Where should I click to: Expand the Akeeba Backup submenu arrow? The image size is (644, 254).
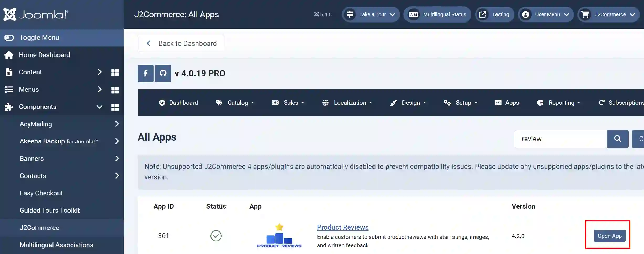pos(117,141)
